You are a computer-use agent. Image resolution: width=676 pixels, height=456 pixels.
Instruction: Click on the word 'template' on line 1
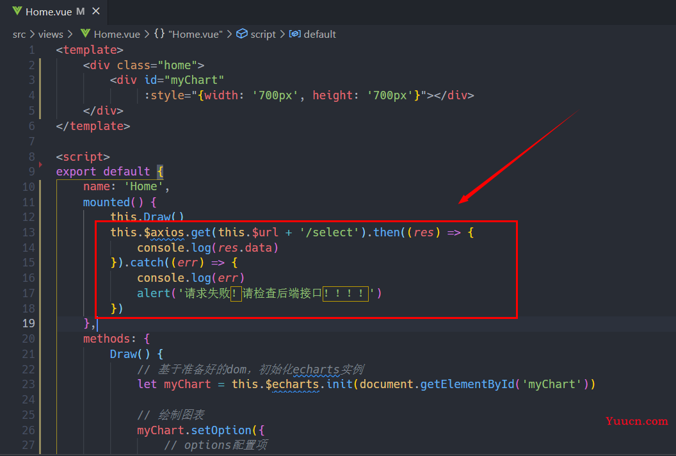point(90,50)
